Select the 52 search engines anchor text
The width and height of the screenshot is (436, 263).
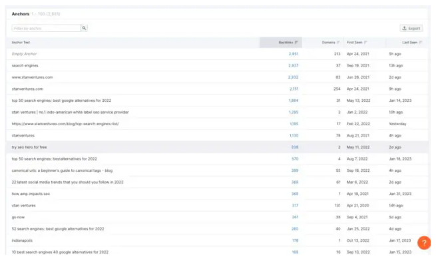pyautogui.click(x=58, y=229)
